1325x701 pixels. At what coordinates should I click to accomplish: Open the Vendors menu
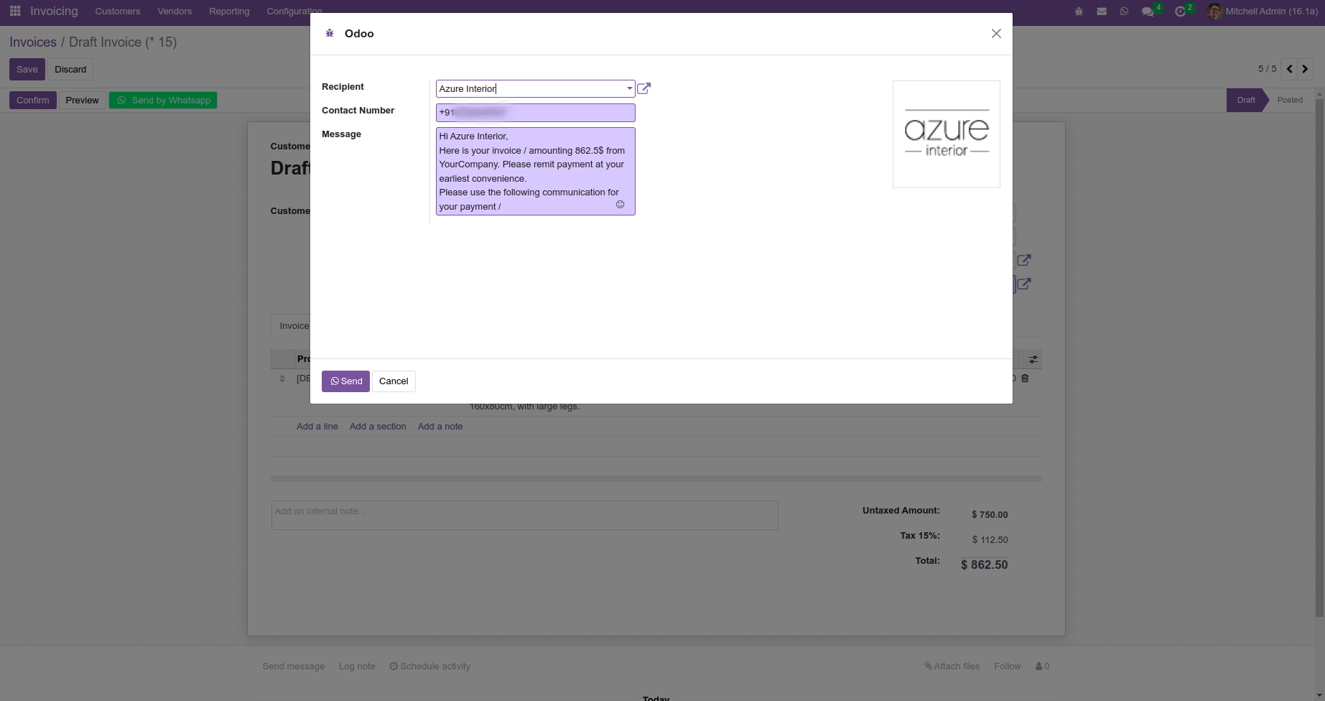point(175,11)
